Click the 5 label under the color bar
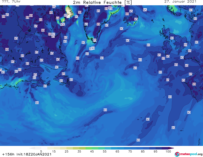203x157 pixels. [41, 151]
